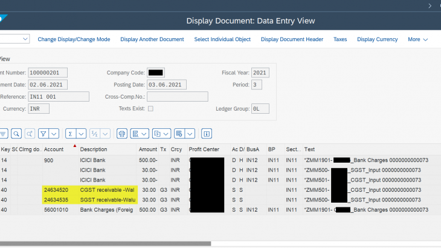Click the Amount column header
The width and height of the screenshot is (441, 248).
click(148, 149)
